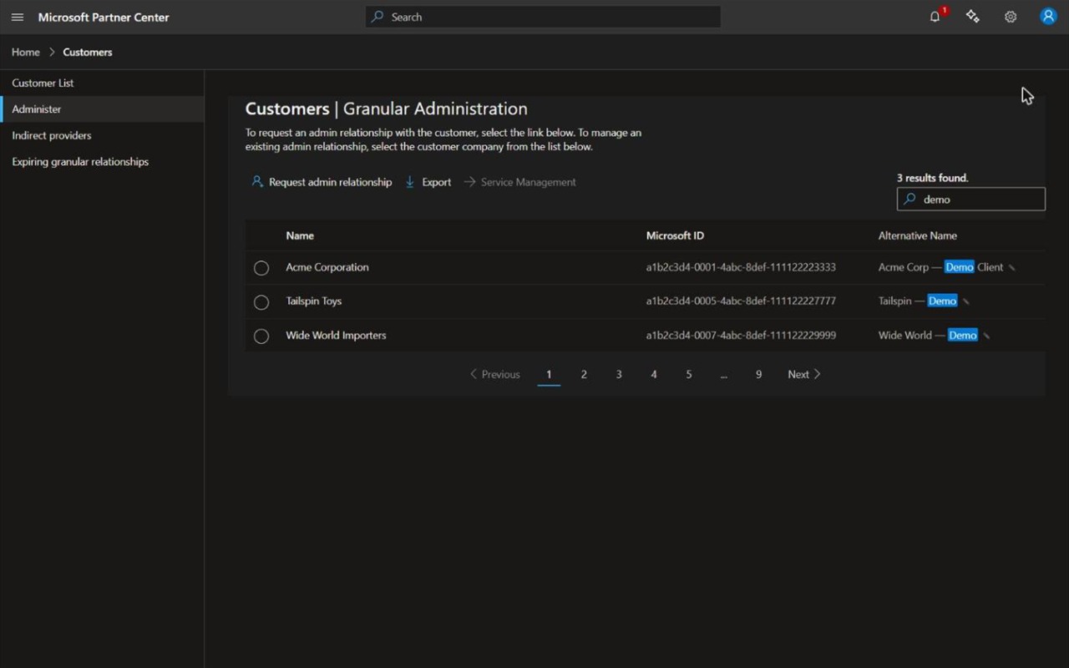Click Service Management button

tap(519, 182)
